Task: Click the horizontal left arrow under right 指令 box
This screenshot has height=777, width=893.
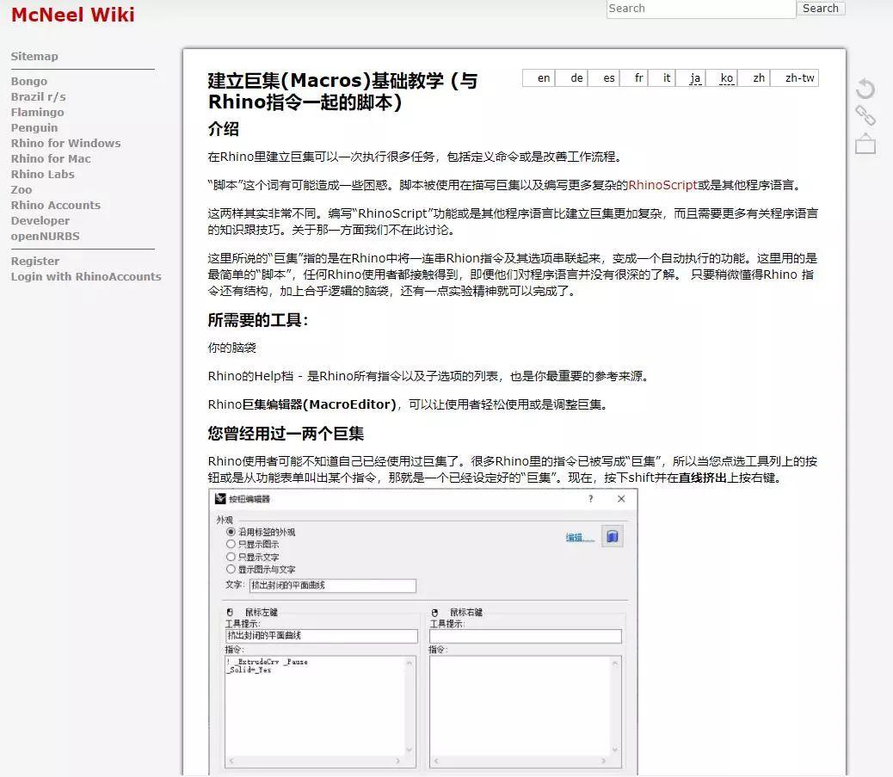Action: coord(435,761)
